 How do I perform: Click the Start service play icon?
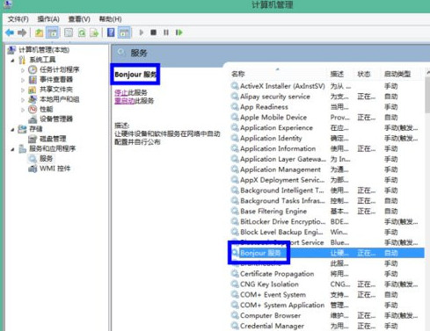tap(142, 32)
